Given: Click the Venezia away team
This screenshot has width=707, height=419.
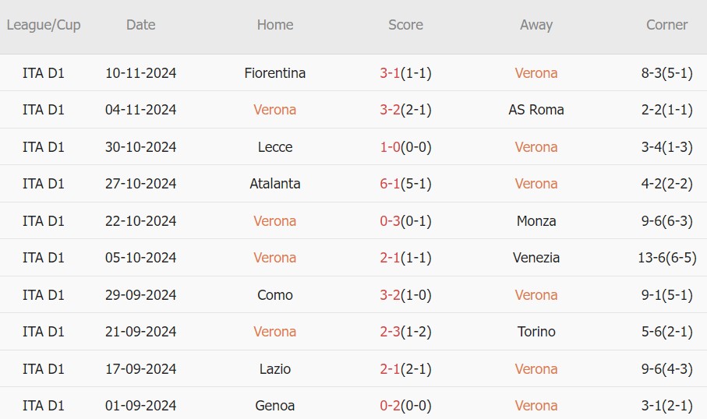Looking at the screenshot, I should 536,258.
